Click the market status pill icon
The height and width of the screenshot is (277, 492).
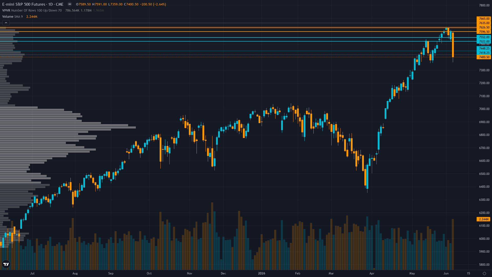click(x=69, y=4)
